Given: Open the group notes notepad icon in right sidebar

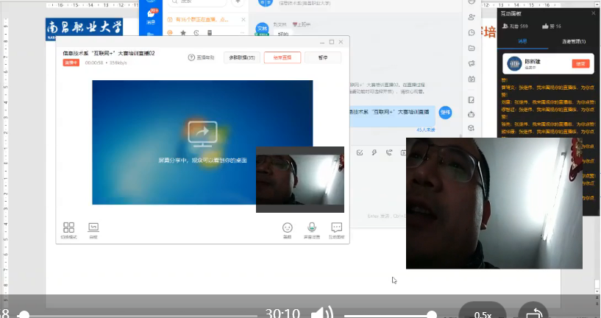Looking at the screenshot, I should pos(472,99).
